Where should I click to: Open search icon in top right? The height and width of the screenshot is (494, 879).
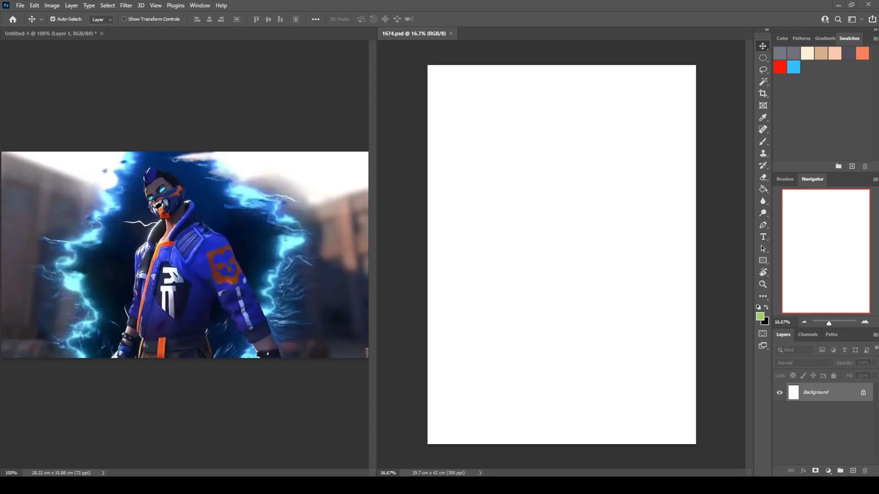[x=838, y=19]
